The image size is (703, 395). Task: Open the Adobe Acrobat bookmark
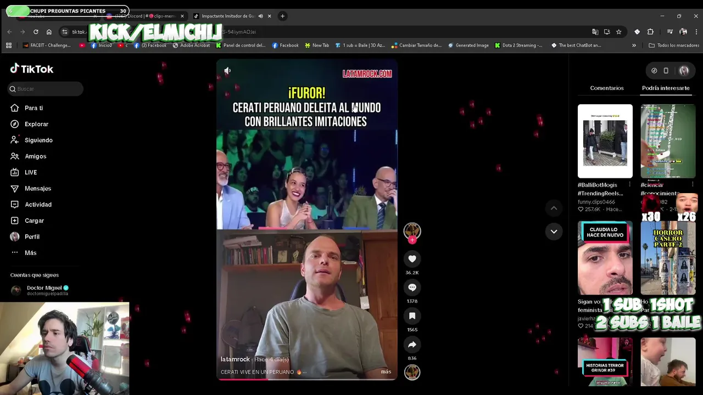pyautogui.click(x=191, y=46)
